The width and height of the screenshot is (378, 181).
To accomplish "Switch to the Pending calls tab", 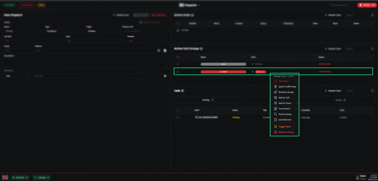I will (208, 100).
